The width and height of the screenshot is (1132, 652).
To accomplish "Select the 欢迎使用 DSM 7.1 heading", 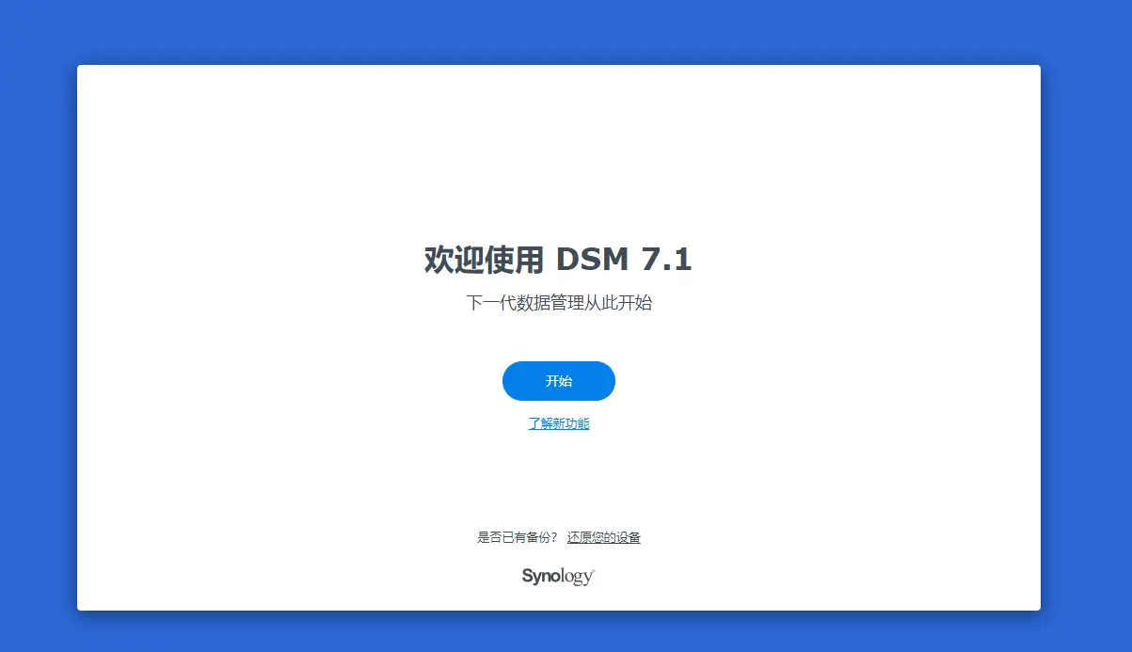I will (558, 260).
